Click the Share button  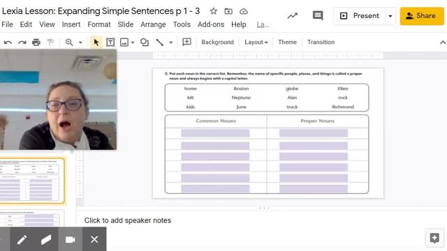422,16
